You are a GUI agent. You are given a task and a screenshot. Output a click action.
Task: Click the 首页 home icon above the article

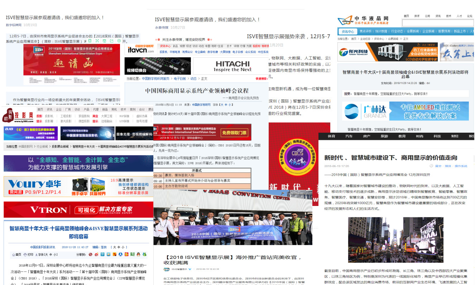pos(14,255)
